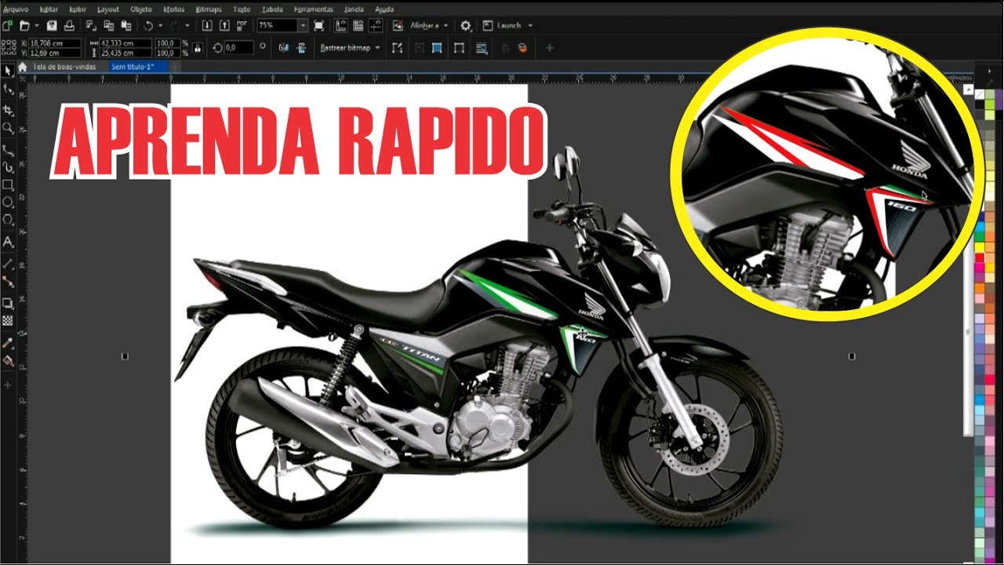The image size is (1004, 565).
Task: Open the Arquivo menu
Action: click(15, 9)
